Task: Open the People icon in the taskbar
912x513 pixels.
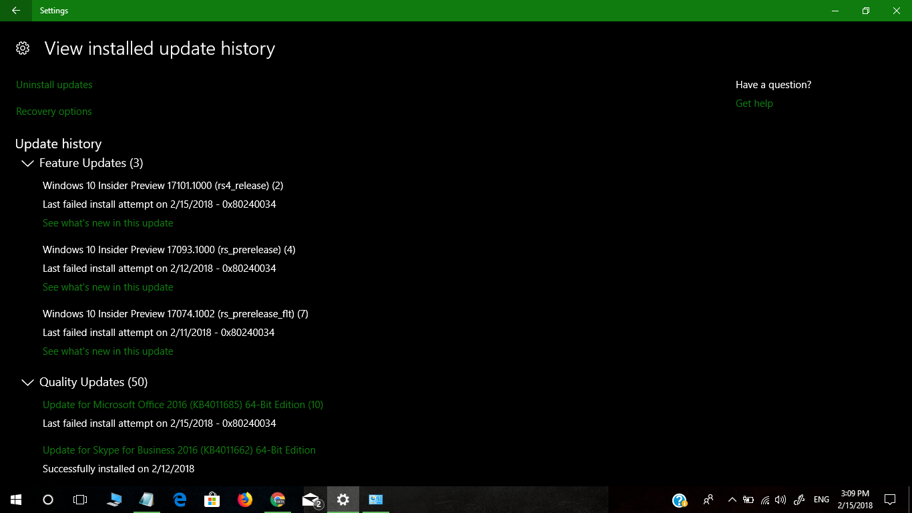Action: coord(708,500)
